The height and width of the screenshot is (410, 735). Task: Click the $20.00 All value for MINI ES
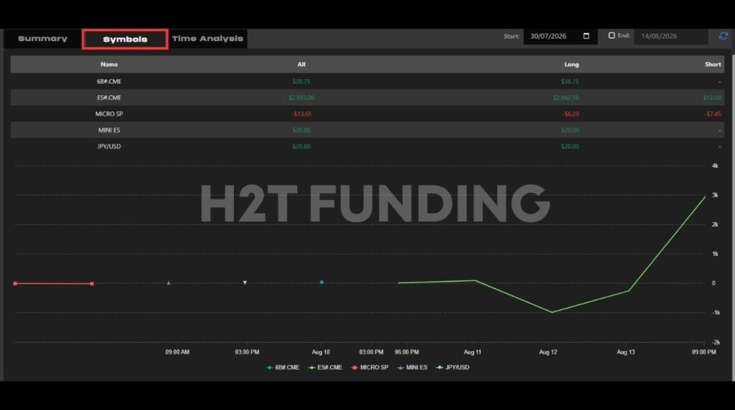[301, 130]
